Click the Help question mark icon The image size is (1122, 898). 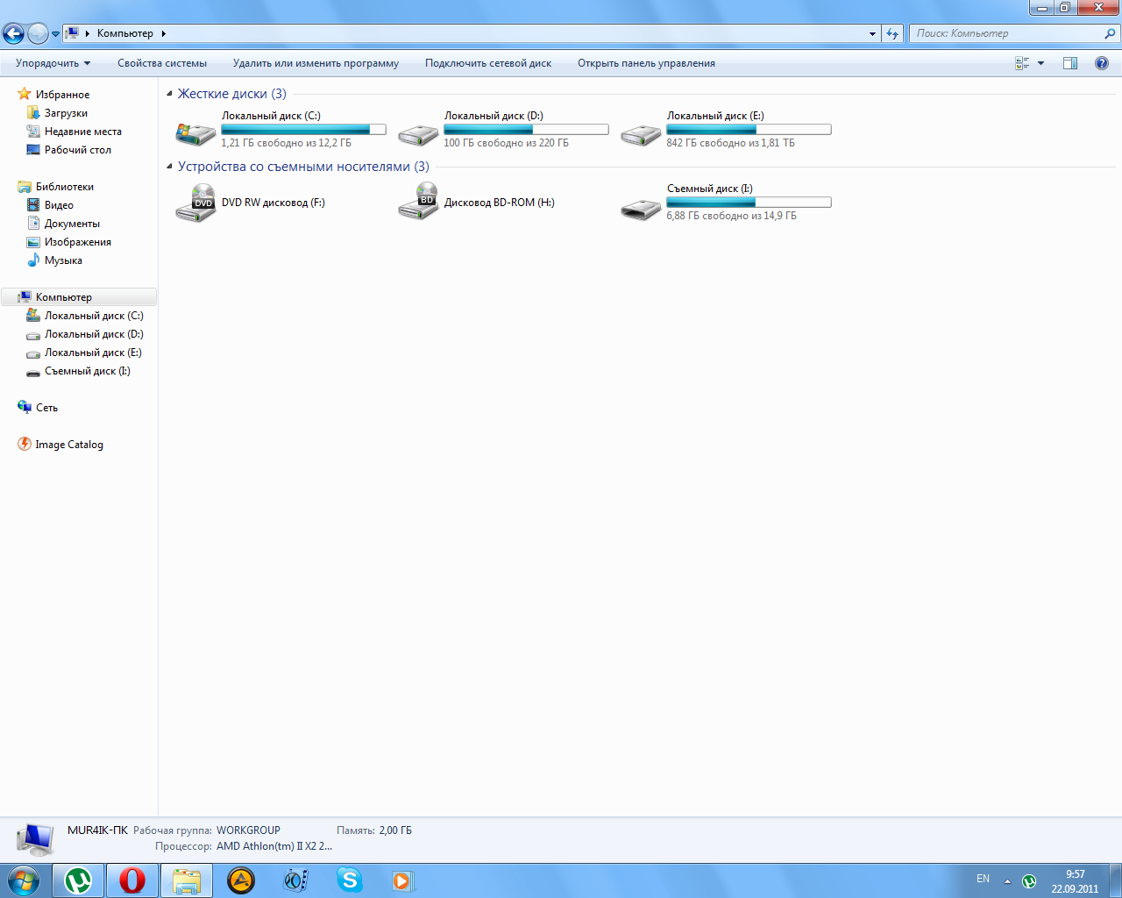[x=1102, y=63]
